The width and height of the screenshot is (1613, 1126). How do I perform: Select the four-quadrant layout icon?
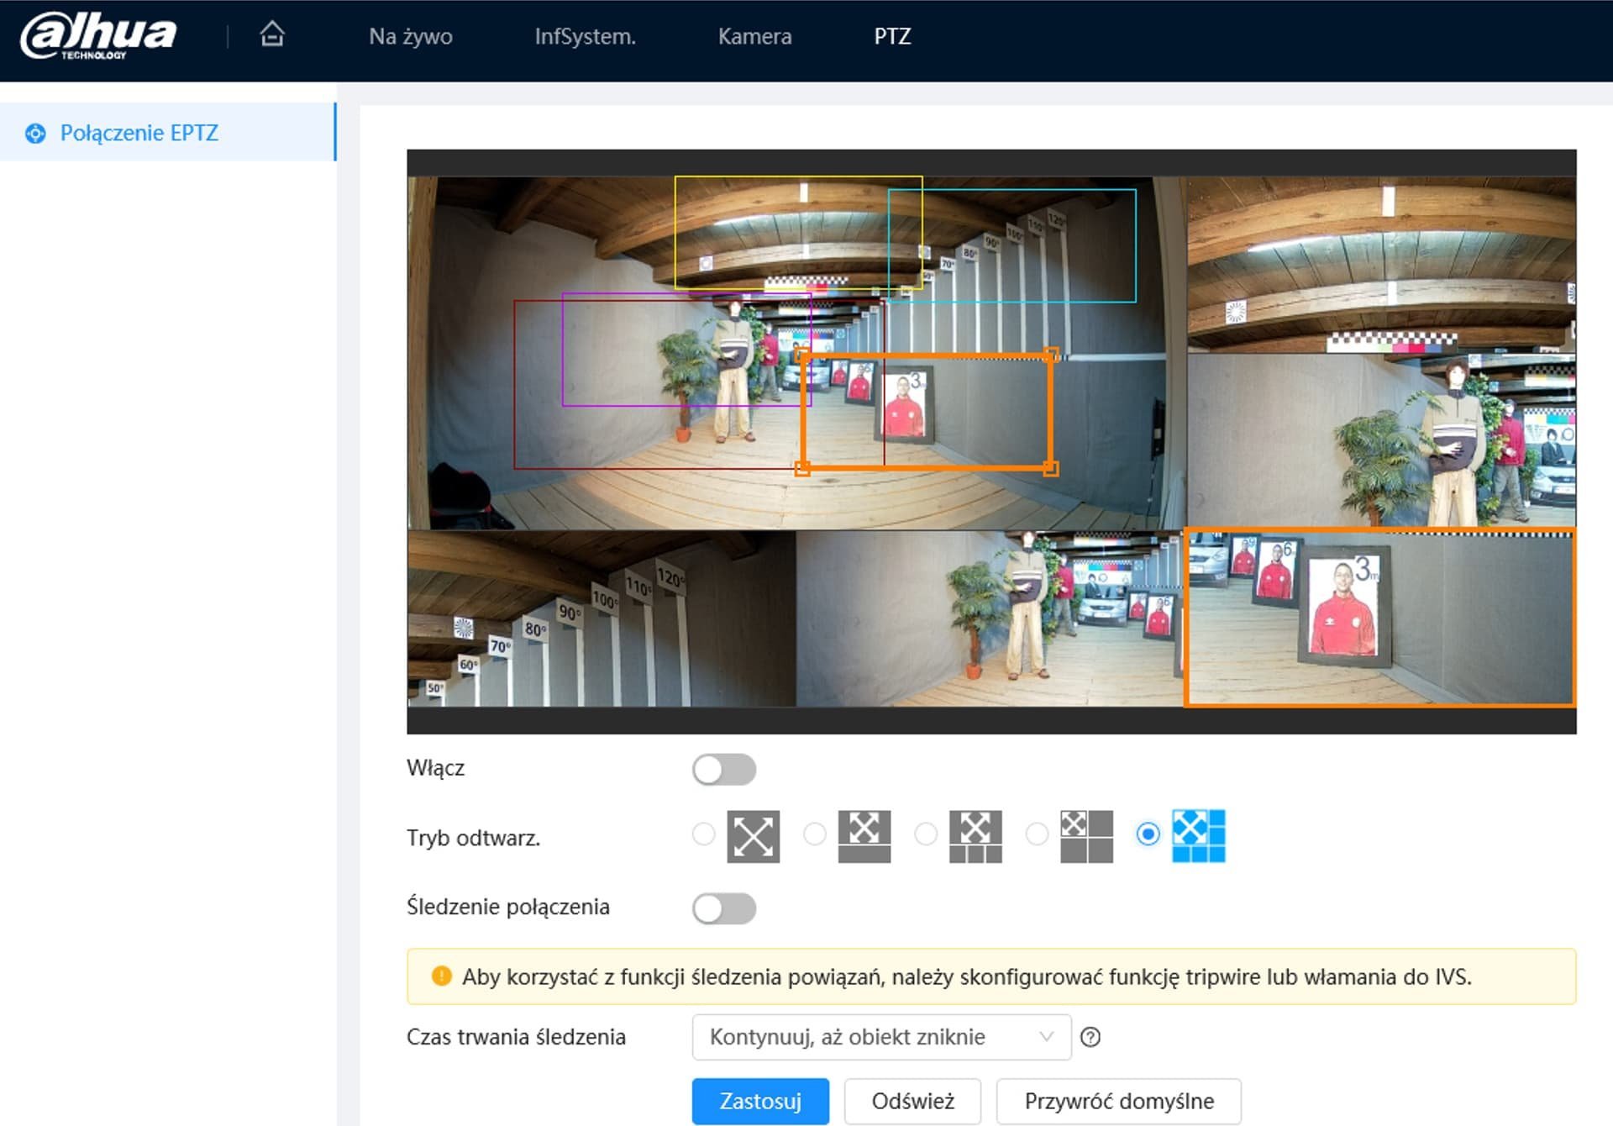[1085, 836]
